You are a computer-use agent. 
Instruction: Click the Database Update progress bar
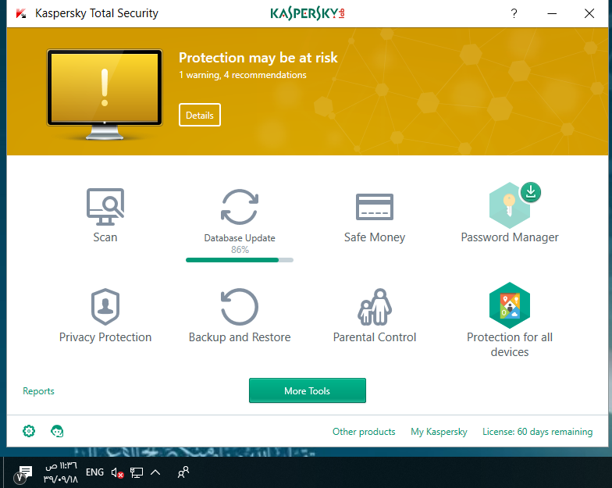pyautogui.click(x=239, y=260)
